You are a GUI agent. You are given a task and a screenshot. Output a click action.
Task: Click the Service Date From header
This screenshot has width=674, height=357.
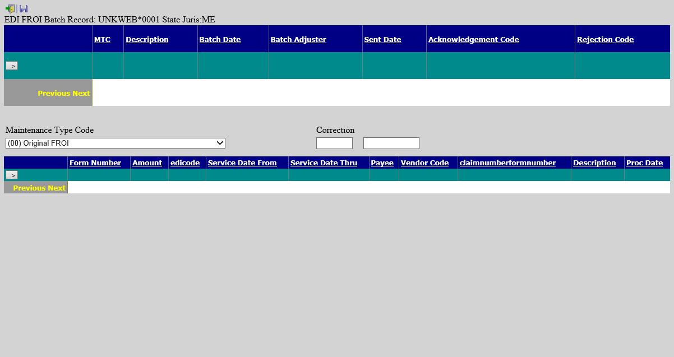(x=242, y=163)
